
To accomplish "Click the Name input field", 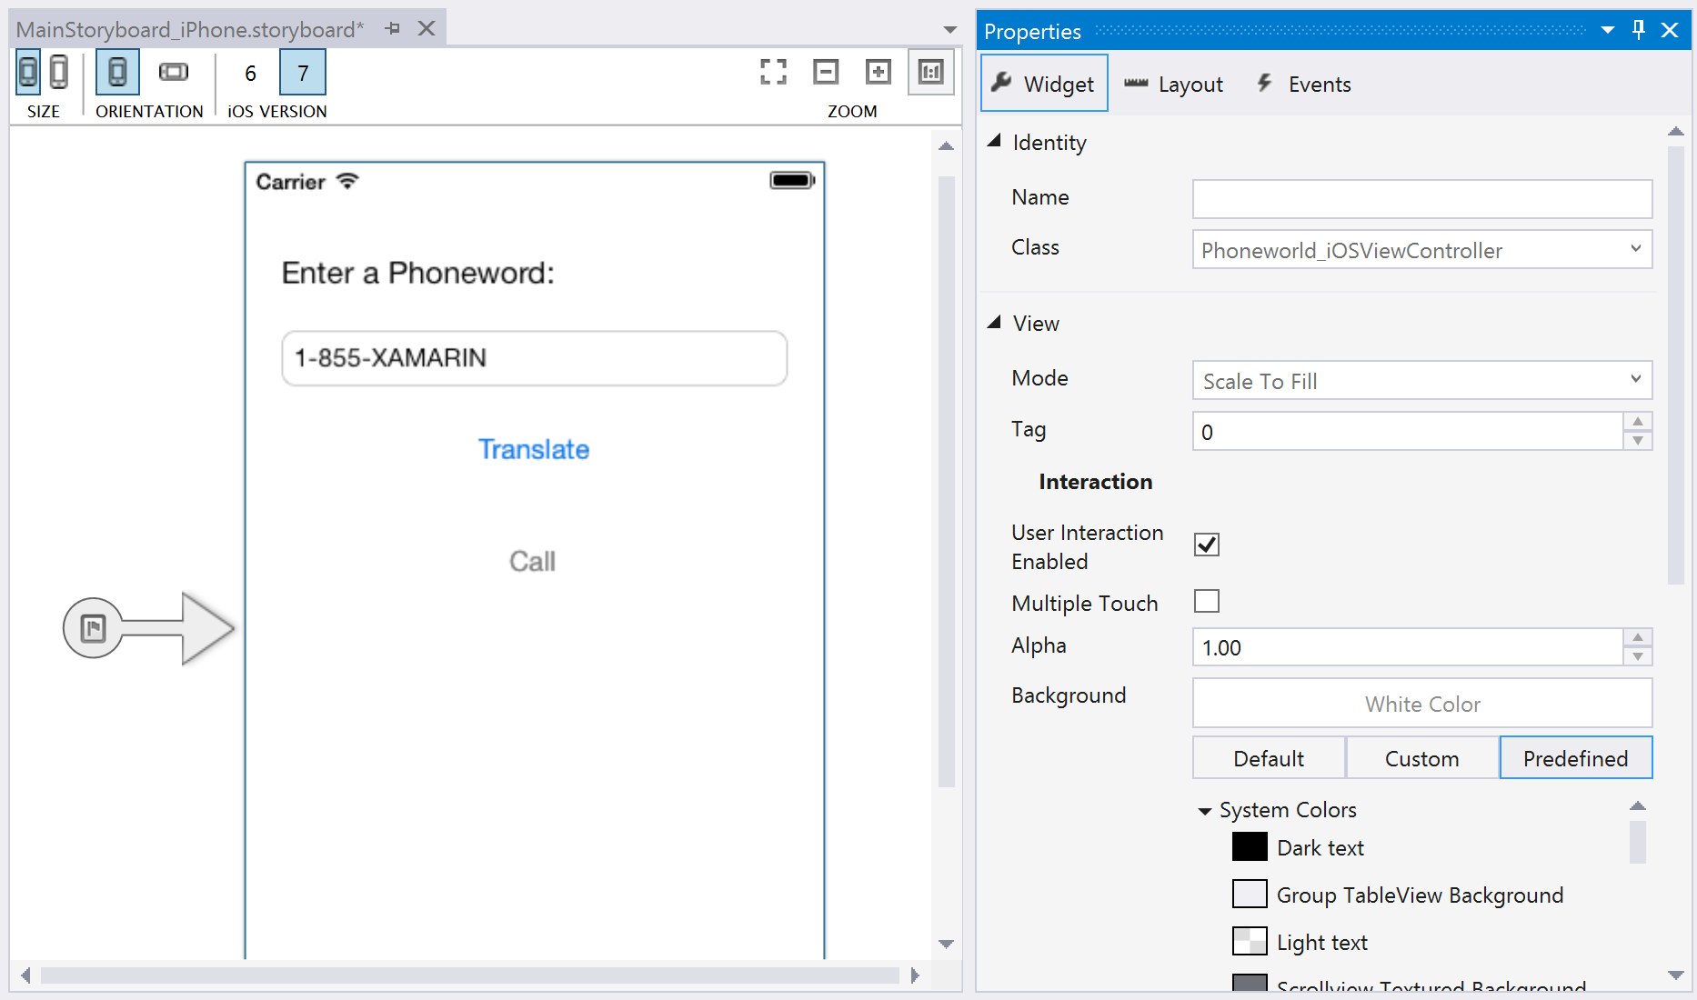I will click(1421, 198).
